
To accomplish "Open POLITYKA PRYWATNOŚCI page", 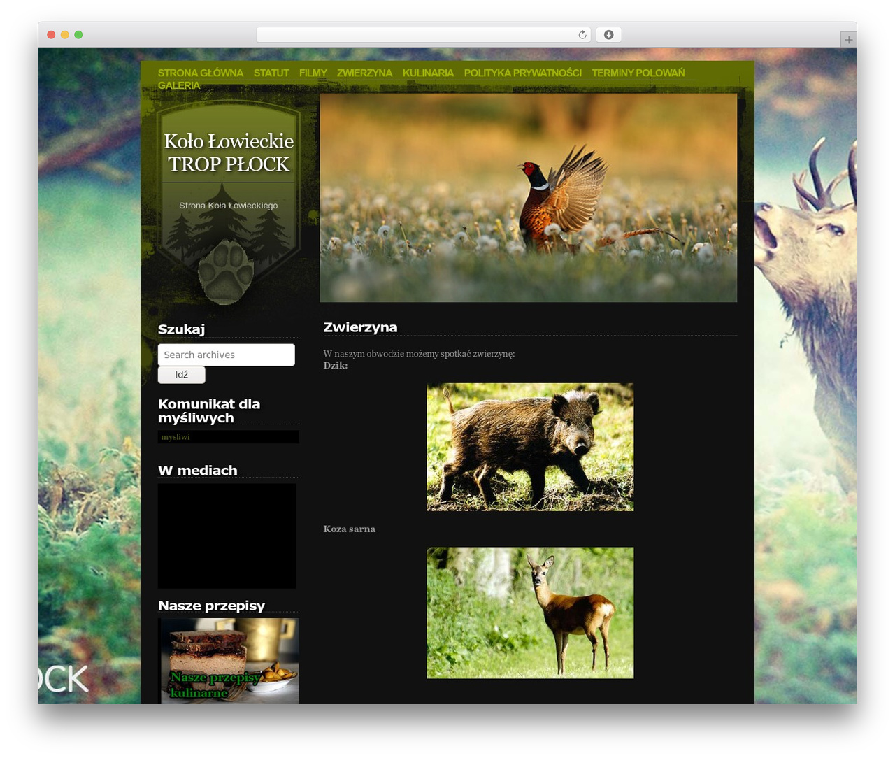I will coord(522,73).
